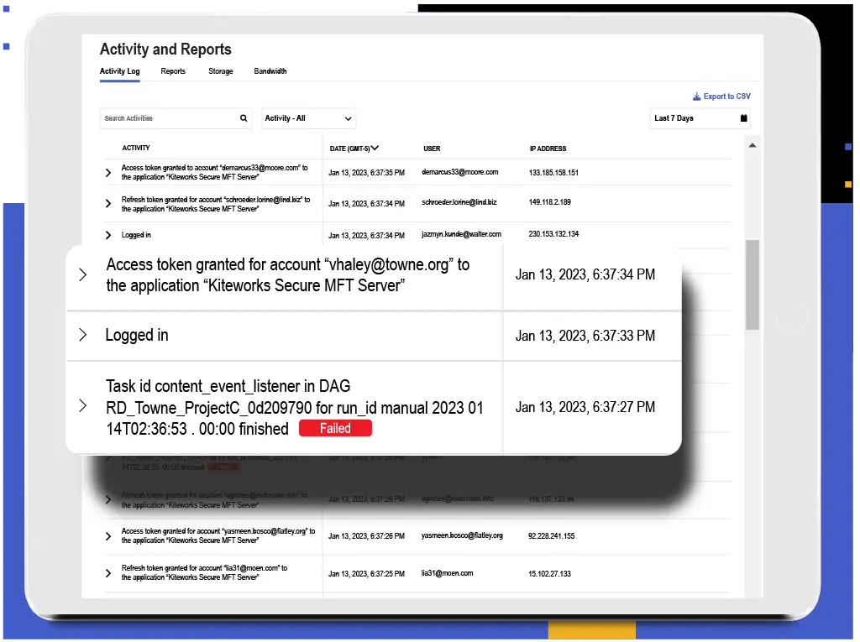This screenshot has height=642, width=860.
Task: Click the scrollbar up arrow
Action: 752,145
